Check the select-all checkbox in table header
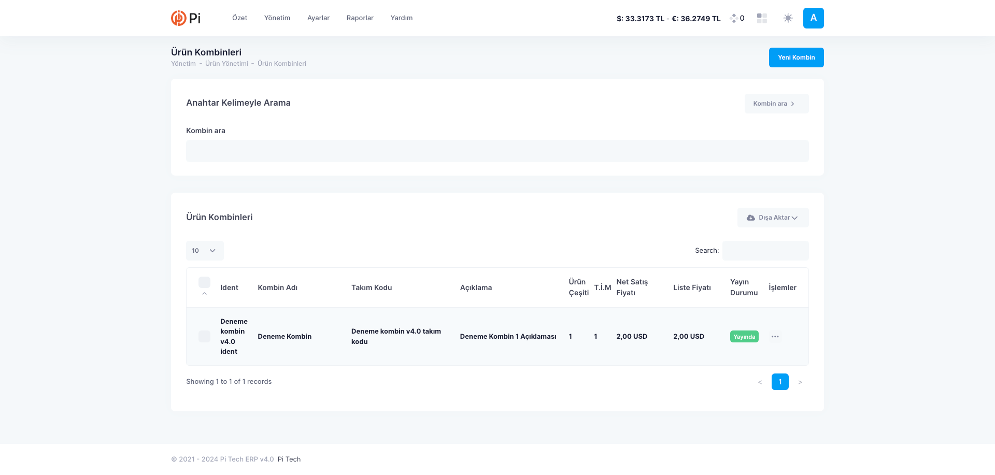Screen dimensions: 995x475 coord(204,282)
